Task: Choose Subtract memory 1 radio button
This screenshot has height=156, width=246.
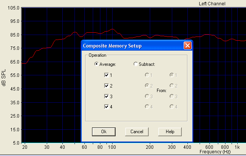Action: point(147,75)
